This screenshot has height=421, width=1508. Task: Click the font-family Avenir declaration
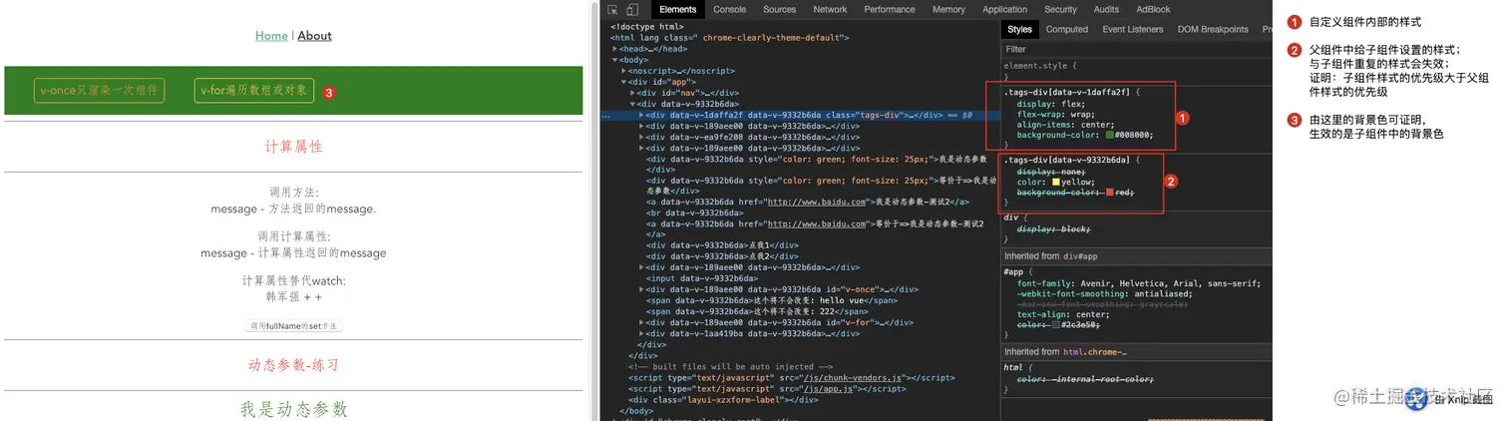(x=1139, y=284)
